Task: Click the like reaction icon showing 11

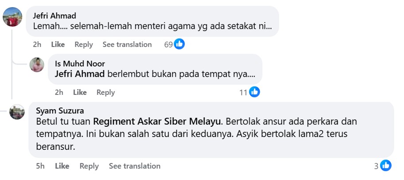Action: [x=254, y=92]
